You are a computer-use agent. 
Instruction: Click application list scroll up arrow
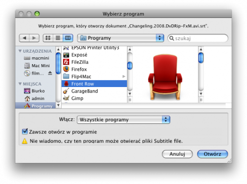pos(130,49)
